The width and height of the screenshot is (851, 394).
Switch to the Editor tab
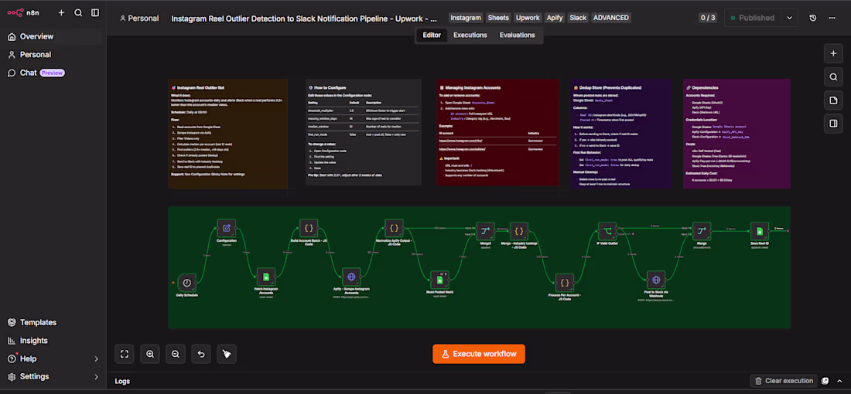pyautogui.click(x=432, y=36)
